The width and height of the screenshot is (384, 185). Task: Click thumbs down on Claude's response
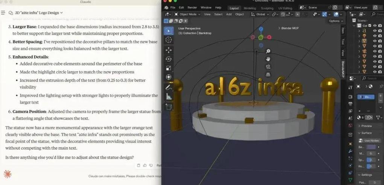pyautogui.click(x=151, y=165)
